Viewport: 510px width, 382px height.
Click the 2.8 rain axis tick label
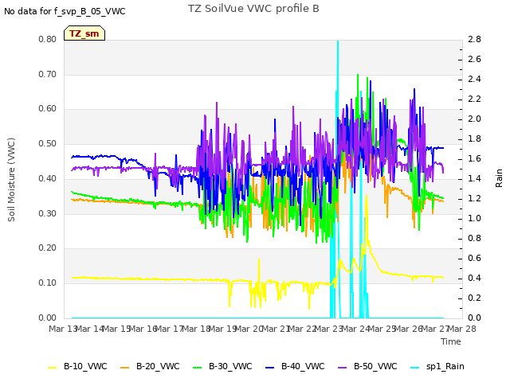tap(474, 39)
